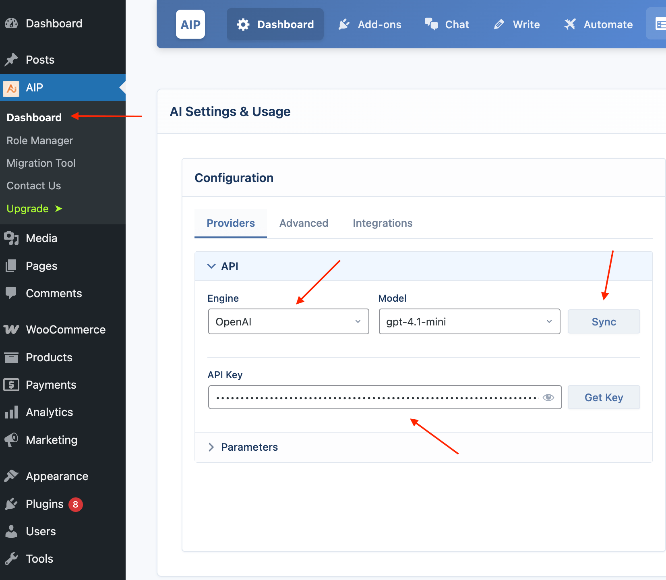
Task: Click the WooCommerce W icon
Action: pyautogui.click(x=11, y=329)
